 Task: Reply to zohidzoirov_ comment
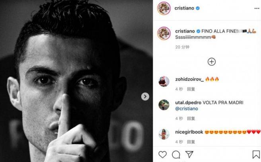(191, 89)
